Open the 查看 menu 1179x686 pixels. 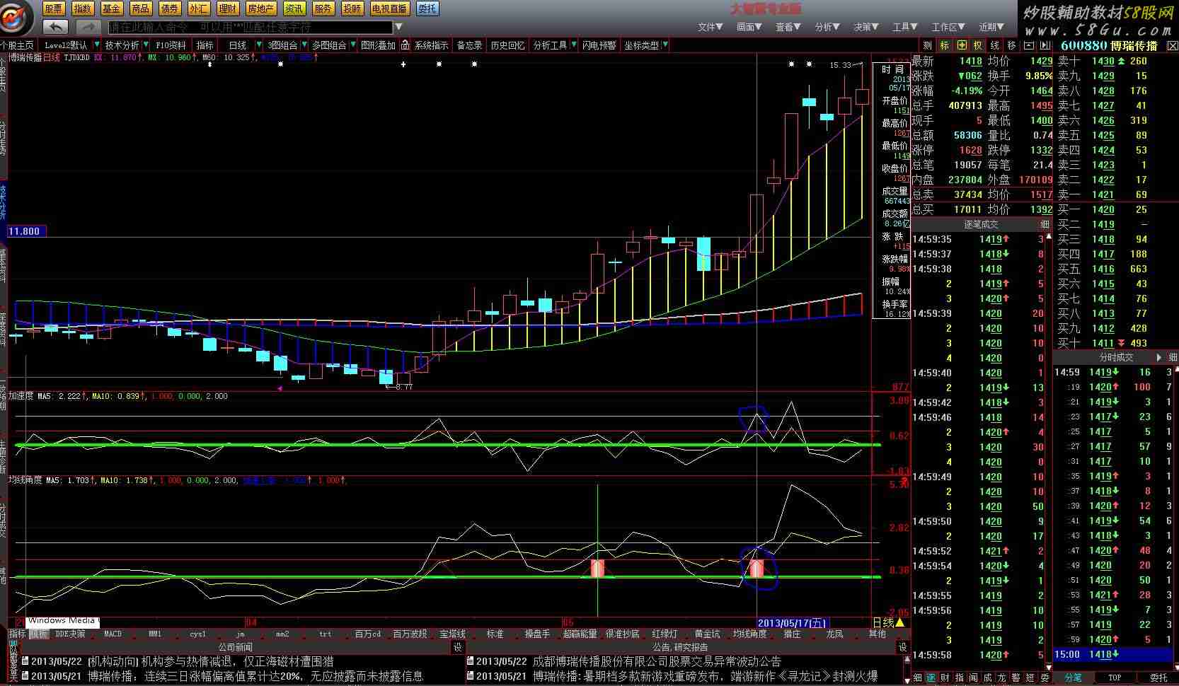pos(788,27)
